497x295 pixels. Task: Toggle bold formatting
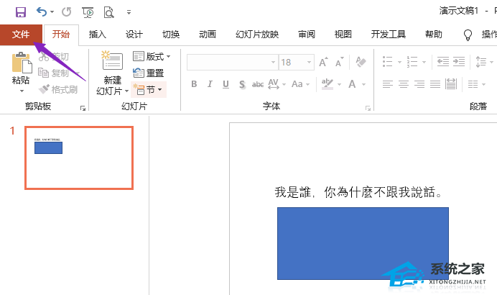click(194, 84)
